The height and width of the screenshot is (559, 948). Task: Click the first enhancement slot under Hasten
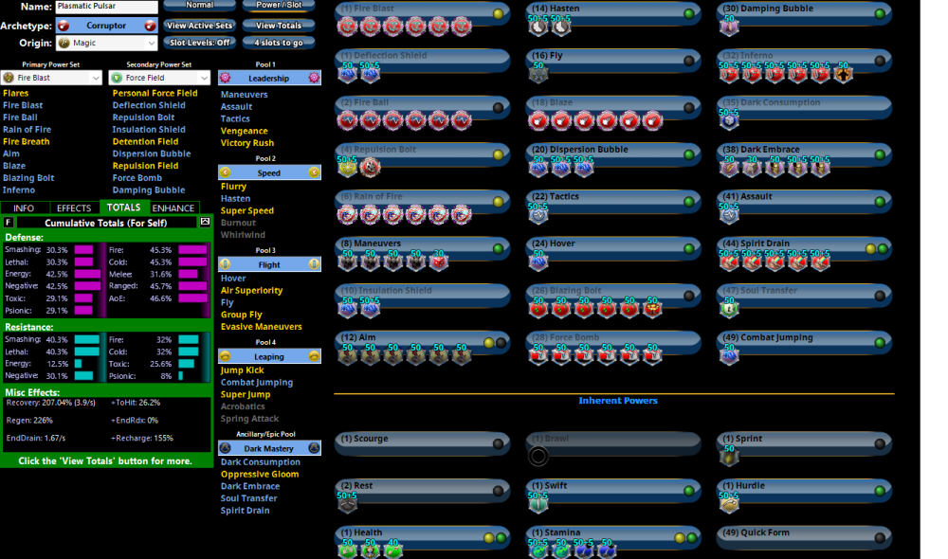(x=538, y=27)
